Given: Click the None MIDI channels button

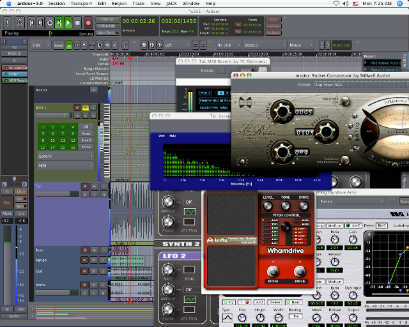Looking at the screenshot, I should tap(86, 133).
